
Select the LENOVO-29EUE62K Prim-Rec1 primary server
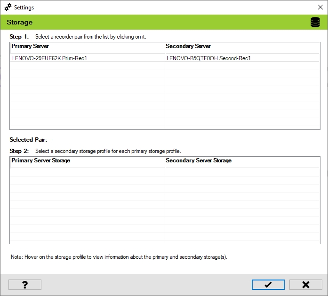click(49, 58)
